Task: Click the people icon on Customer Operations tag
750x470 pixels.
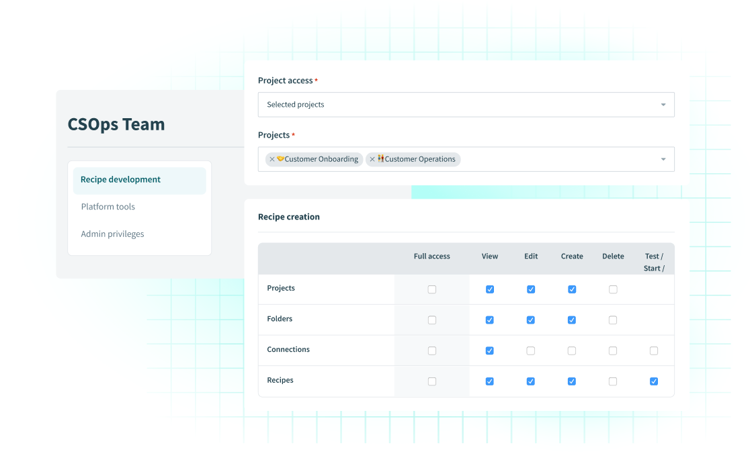Action: 380,159
